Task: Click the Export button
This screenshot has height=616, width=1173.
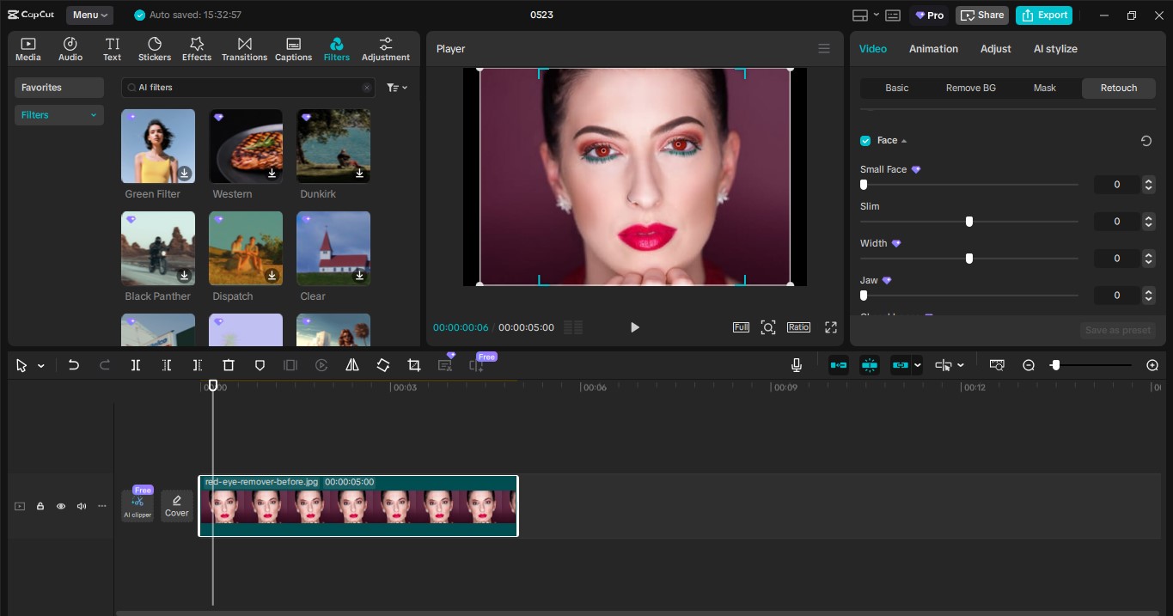Action: [1044, 15]
